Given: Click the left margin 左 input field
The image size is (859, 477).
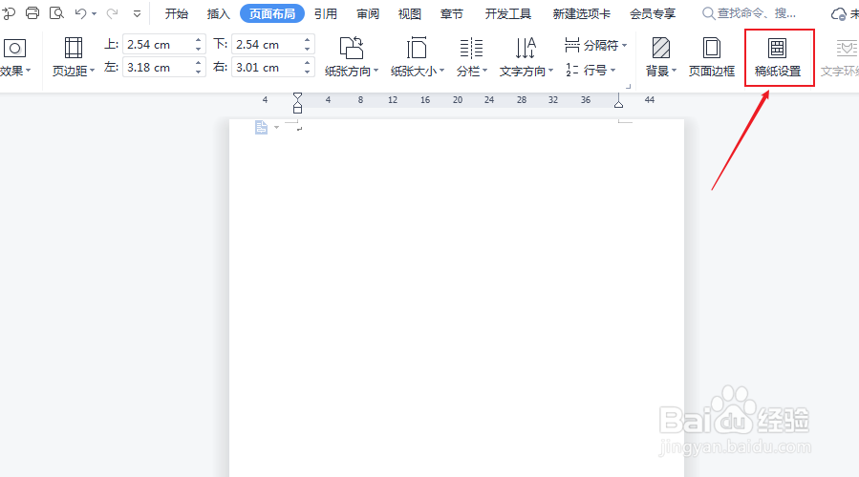Looking at the screenshot, I should [x=159, y=68].
